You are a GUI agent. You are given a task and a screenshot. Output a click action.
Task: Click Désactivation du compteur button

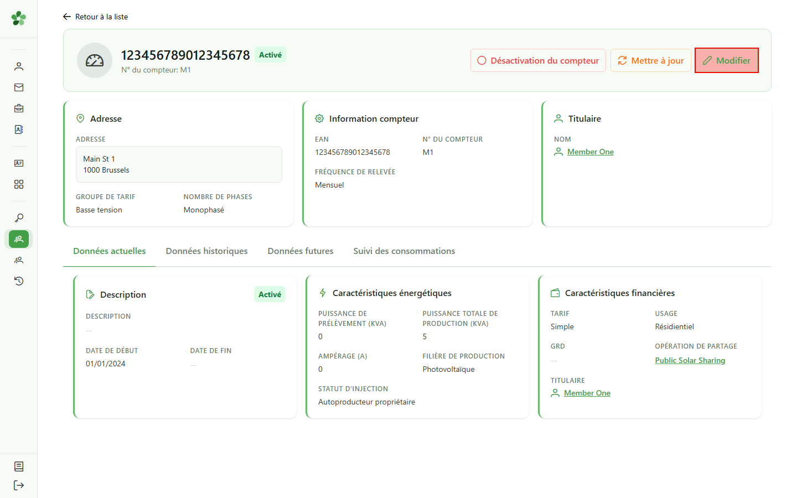[538, 60]
